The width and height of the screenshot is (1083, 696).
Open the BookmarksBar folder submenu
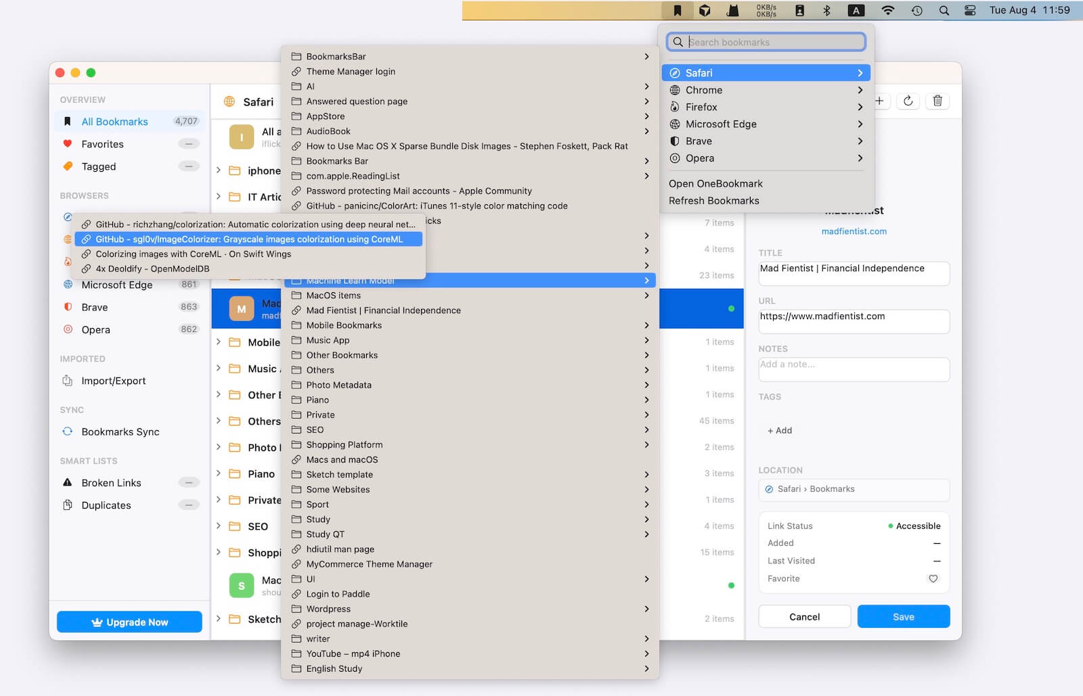point(470,56)
